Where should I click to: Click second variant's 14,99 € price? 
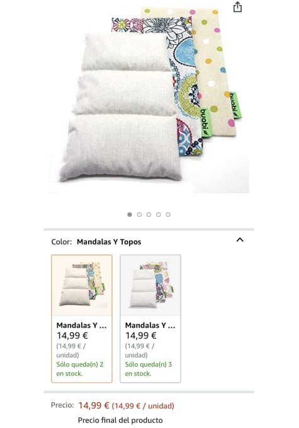click(x=141, y=335)
